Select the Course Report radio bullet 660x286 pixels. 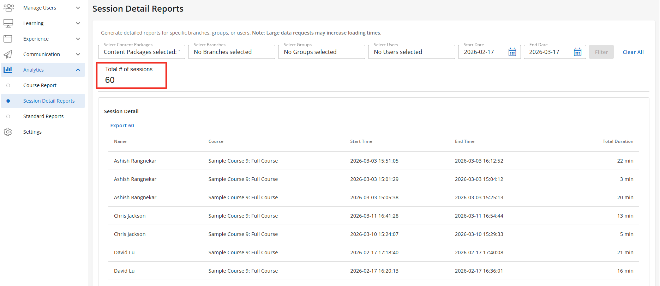pyautogui.click(x=8, y=85)
